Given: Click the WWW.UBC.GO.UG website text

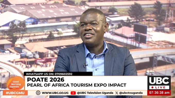Looking at the screenshot, I should pos(55,93).
